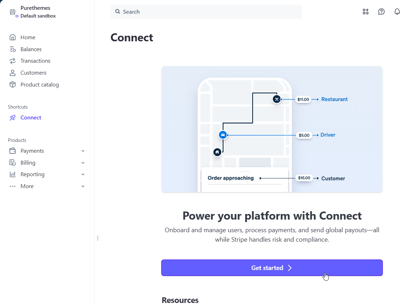Expand the Billing menu chevron
The image size is (400, 304).
click(83, 163)
